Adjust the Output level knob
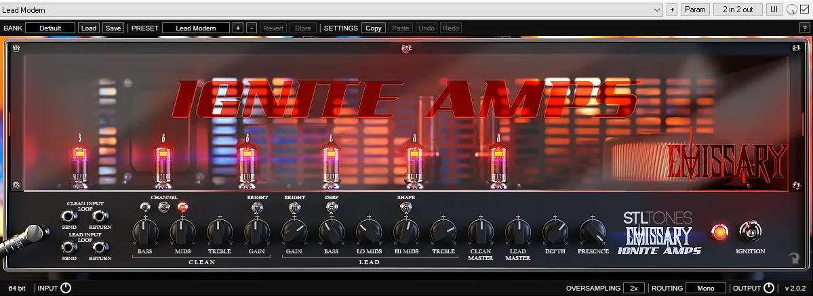Screen dimensions: 813x296 768,288
